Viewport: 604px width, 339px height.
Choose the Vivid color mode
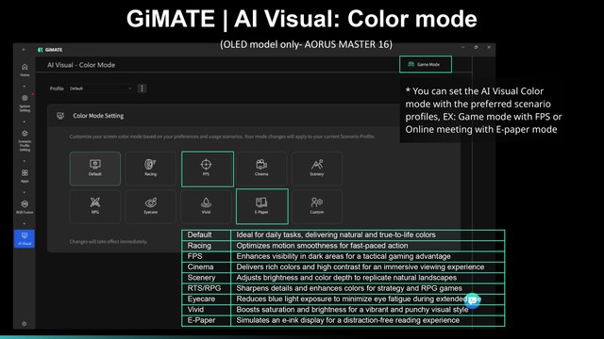[x=206, y=206]
